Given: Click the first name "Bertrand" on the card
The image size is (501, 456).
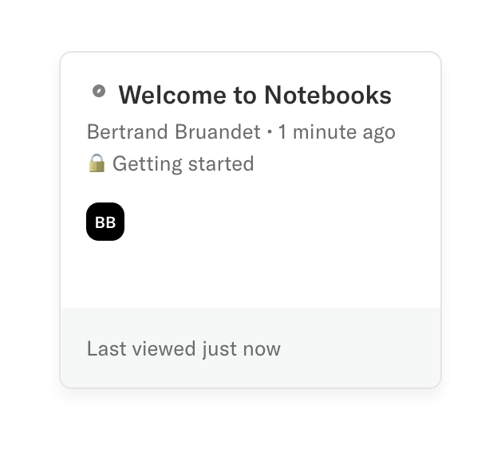Looking at the screenshot, I should (127, 132).
